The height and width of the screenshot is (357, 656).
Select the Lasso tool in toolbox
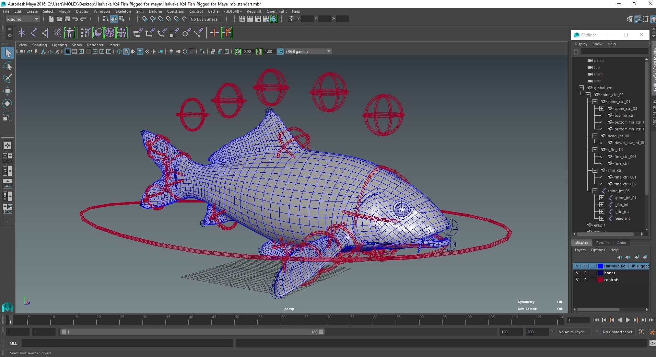(x=8, y=65)
